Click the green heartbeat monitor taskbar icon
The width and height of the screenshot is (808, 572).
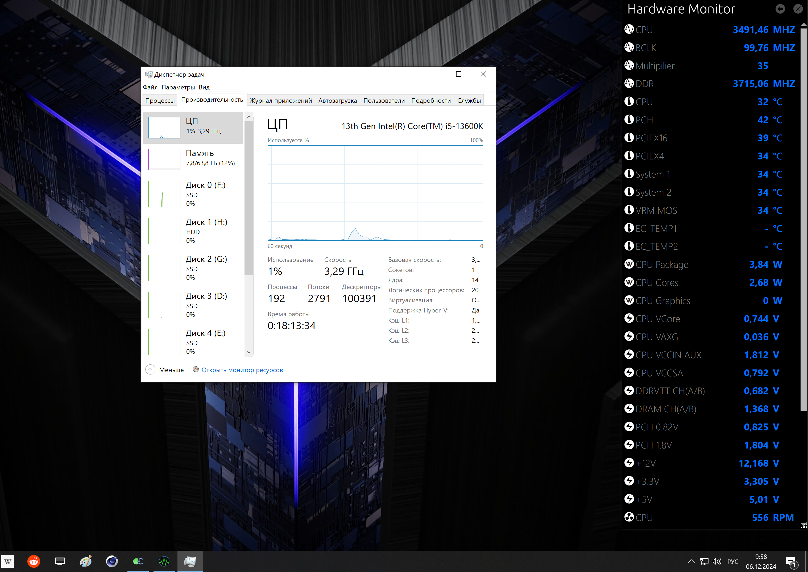(x=164, y=561)
